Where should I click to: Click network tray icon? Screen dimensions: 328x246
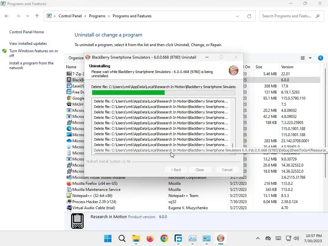click(289, 238)
